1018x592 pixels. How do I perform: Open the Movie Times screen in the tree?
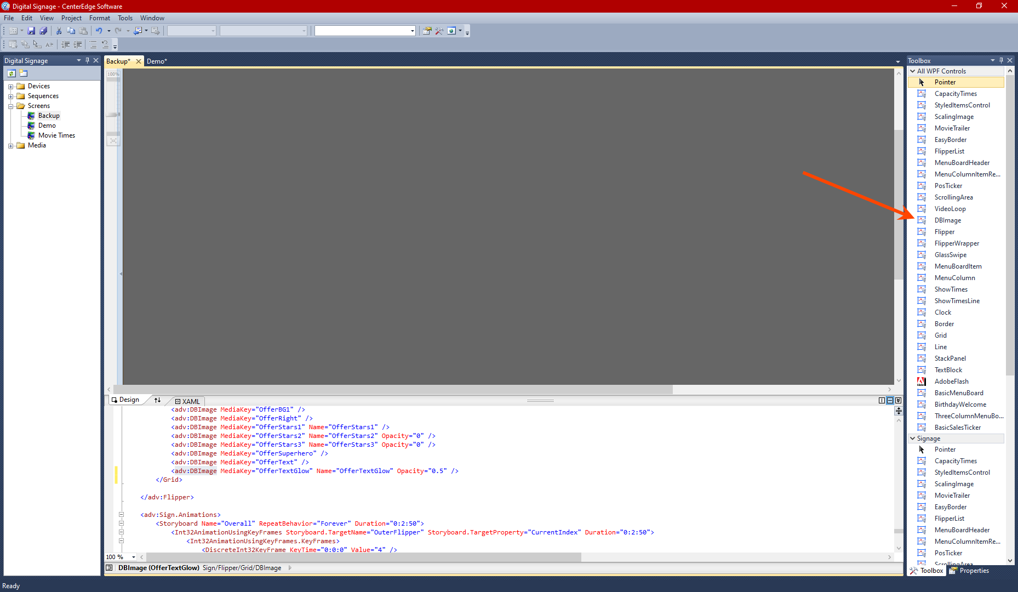56,135
